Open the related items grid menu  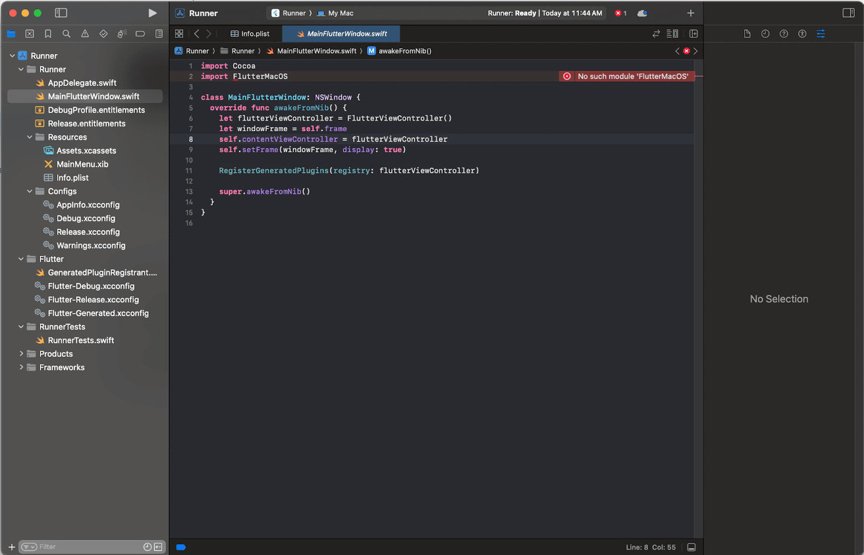[x=179, y=34]
